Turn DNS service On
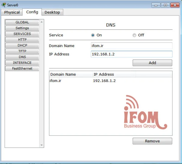182x164 pixels. [x=93, y=35]
